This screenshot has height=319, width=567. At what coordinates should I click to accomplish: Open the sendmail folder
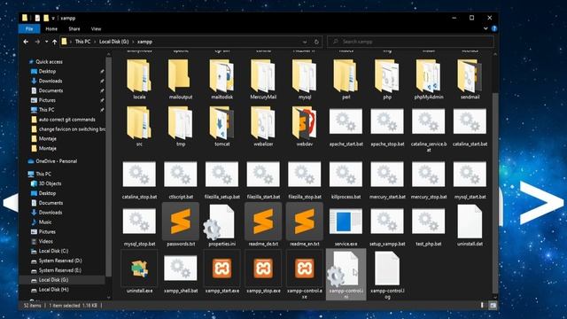click(470, 80)
